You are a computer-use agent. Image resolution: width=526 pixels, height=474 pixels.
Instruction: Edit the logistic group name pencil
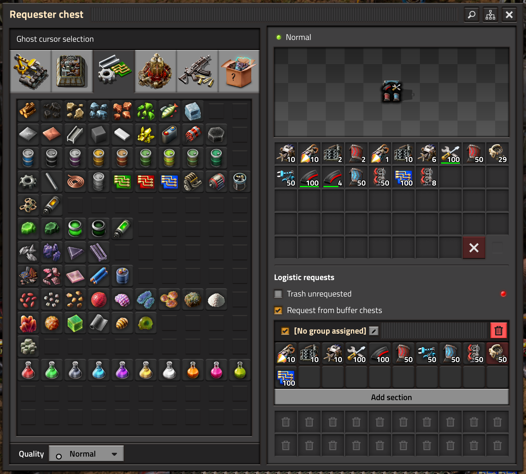374,331
